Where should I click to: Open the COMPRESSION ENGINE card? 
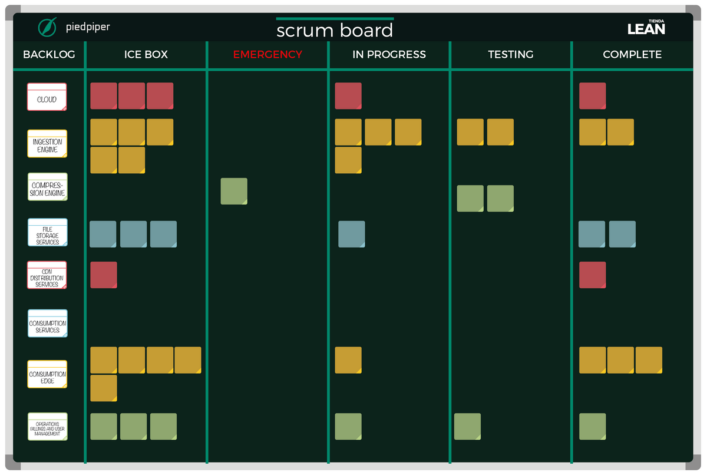click(47, 187)
